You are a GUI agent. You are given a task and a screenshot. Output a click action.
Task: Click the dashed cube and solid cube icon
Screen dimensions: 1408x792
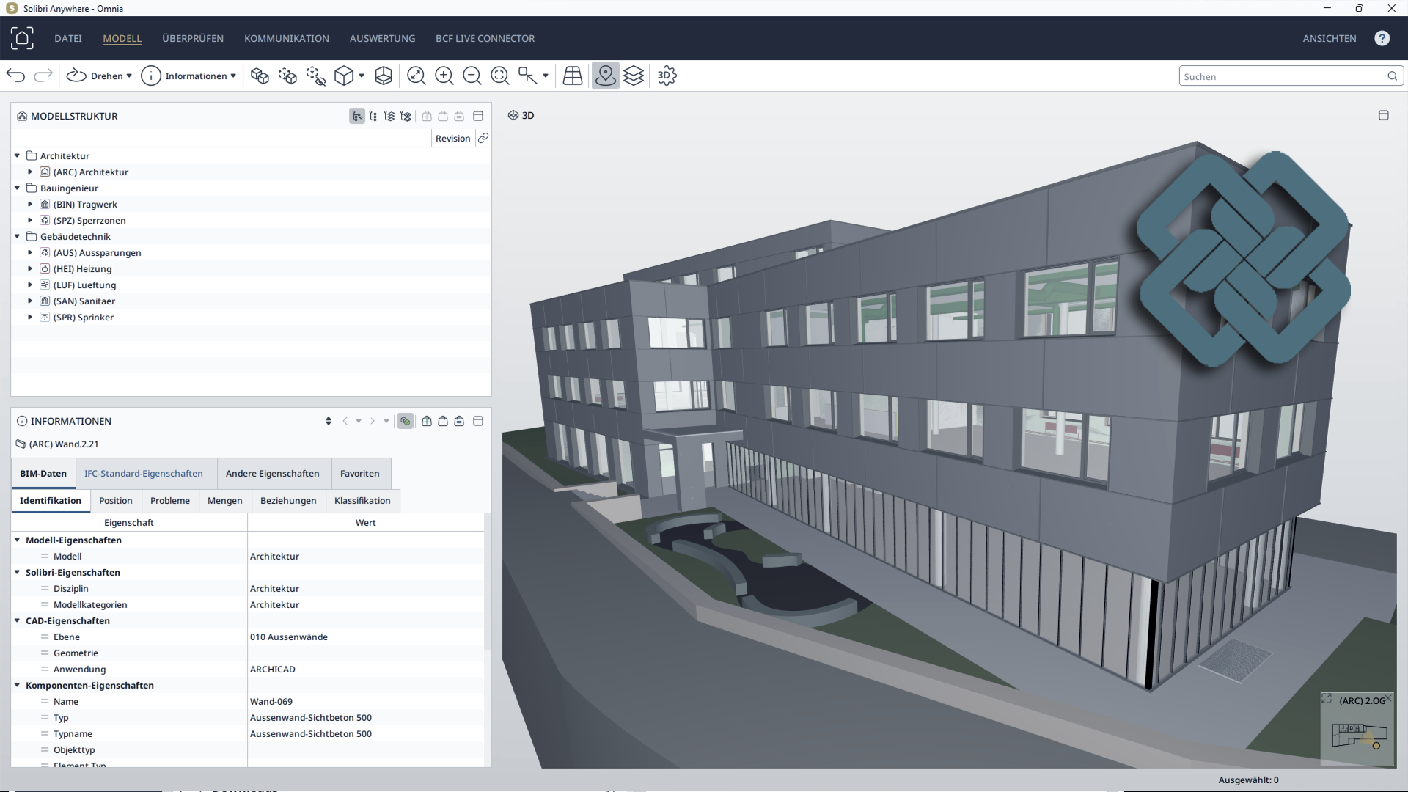[287, 76]
